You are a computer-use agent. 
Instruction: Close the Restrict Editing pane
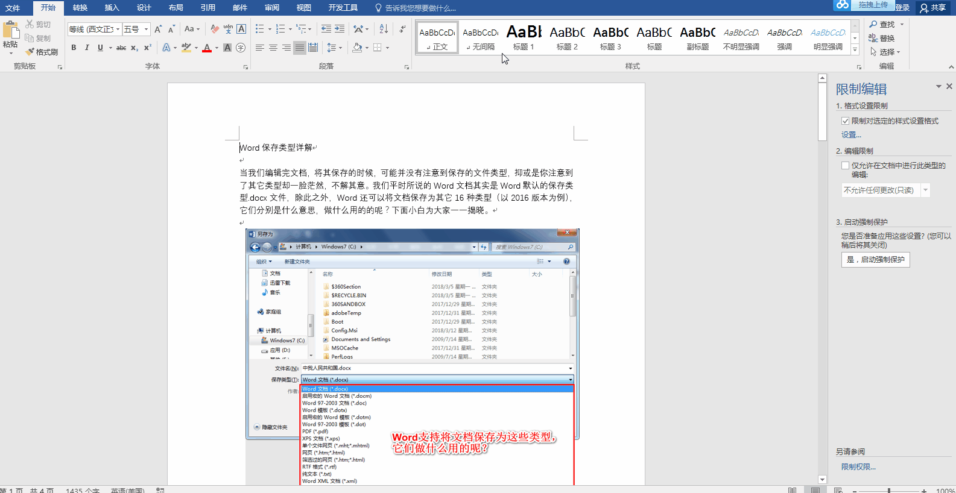pos(949,87)
